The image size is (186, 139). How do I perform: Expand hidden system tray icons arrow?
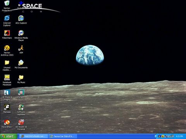tap(156, 136)
